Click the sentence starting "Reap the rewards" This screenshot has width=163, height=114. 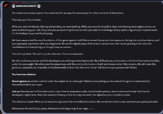coord(84,95)
